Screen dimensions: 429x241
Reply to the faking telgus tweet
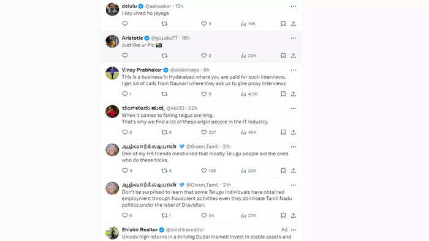[125, 132]
